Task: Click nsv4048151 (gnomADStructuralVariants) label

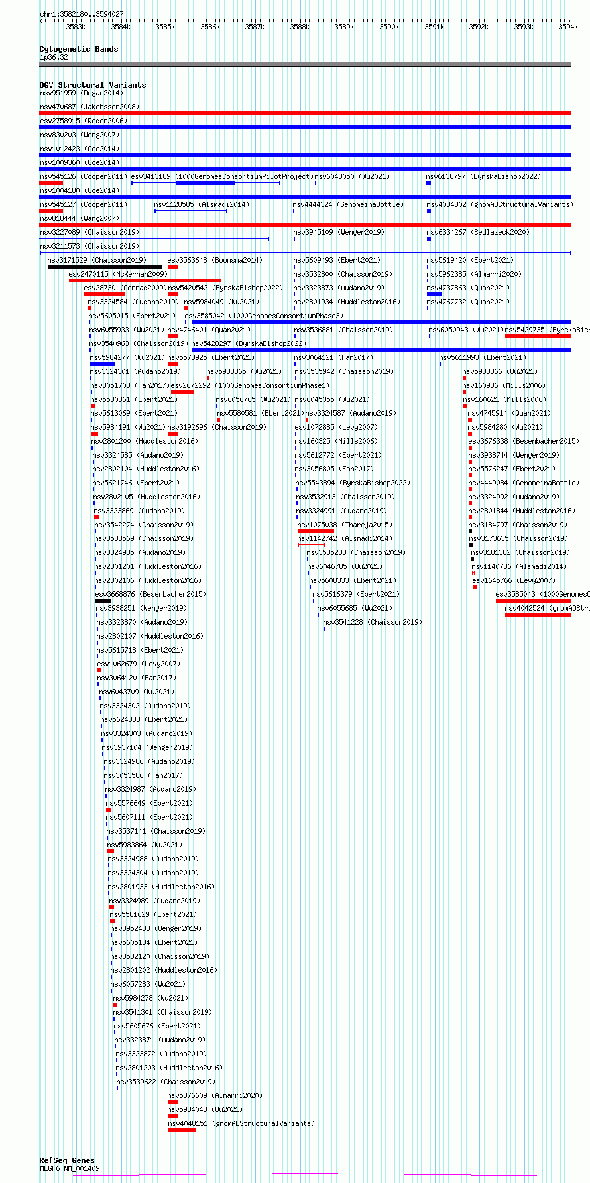Action: pos(241,1123)
